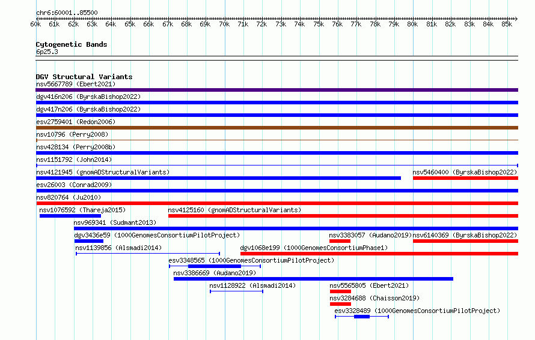Select the purple nsv5667789 variant bar

[277, 90]
